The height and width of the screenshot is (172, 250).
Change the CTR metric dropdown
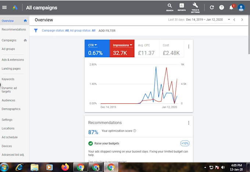tap(93, 45)
